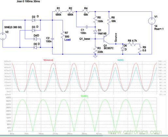Click the C1 100n capacitor symbol
Image resolution: width=168 pixels, height=137 pixels.
coord(87,27)
